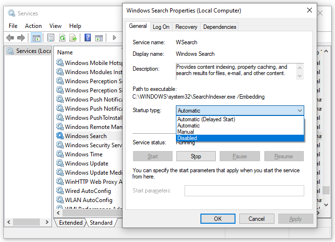
Task: Close the Windows Search Properties dialog
Action: pos(310,10)
